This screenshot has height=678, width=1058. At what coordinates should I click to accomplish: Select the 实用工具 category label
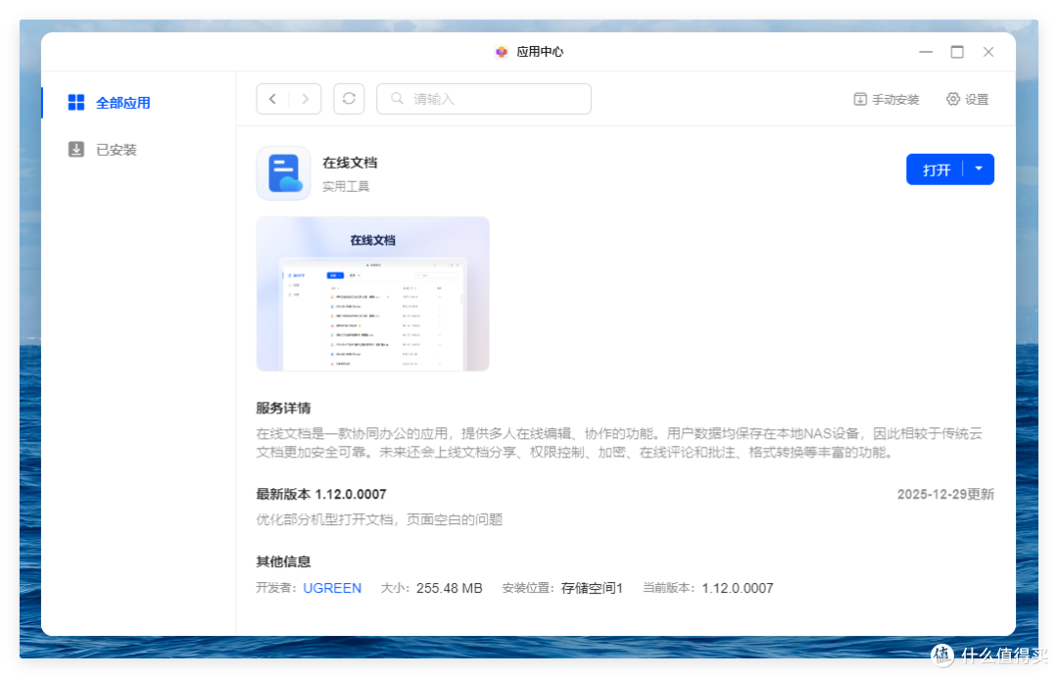(346, 186)
